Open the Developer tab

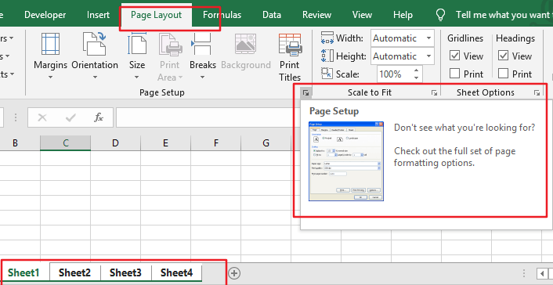(x=45, y=15)
